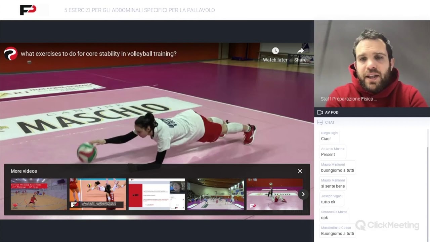Select the AV POD panel header

372,112
